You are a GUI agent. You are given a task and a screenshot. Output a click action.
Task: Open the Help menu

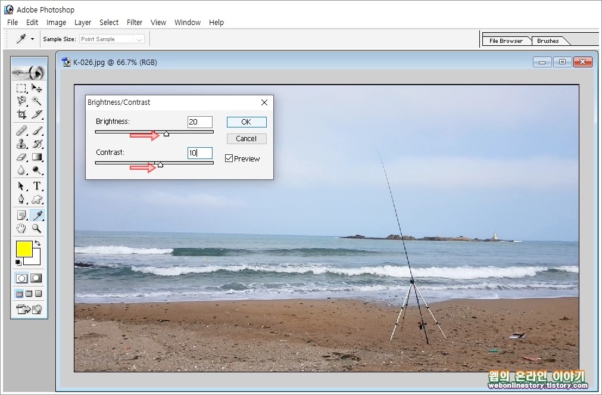pyautogui.click(x=216, y=22)
